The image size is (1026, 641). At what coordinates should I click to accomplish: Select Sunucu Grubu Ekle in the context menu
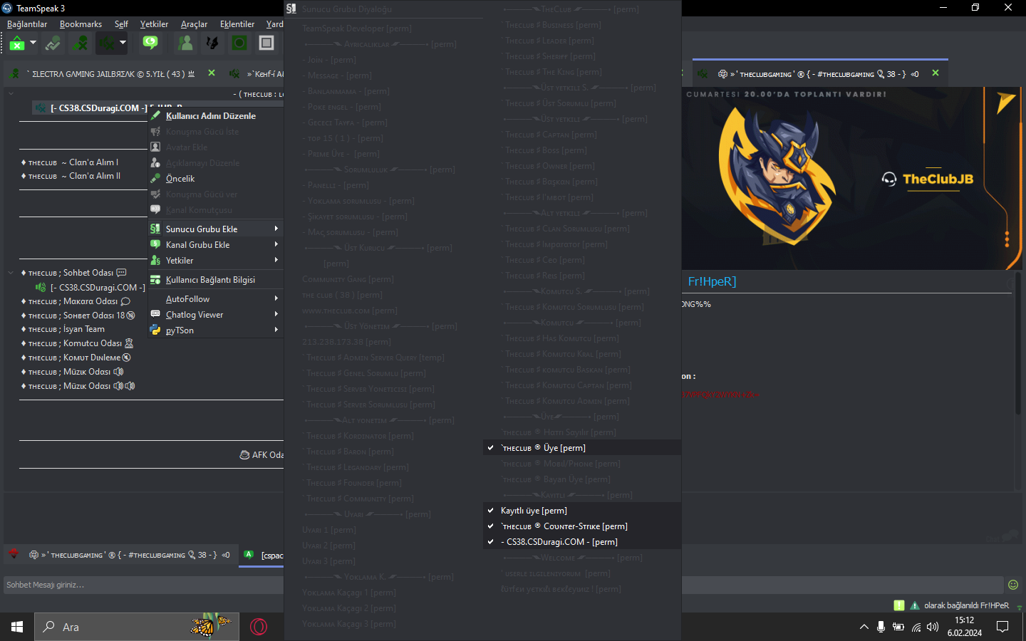216,229
